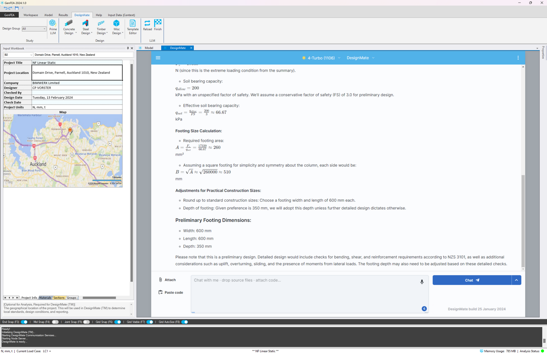Click the microphone icon in chat box

[x=422, y=281]
